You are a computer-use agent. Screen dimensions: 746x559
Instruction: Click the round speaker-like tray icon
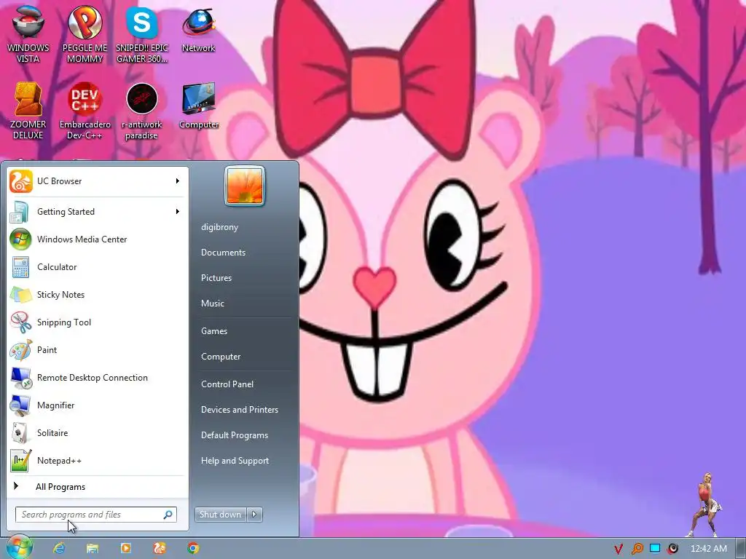point(672,549)
